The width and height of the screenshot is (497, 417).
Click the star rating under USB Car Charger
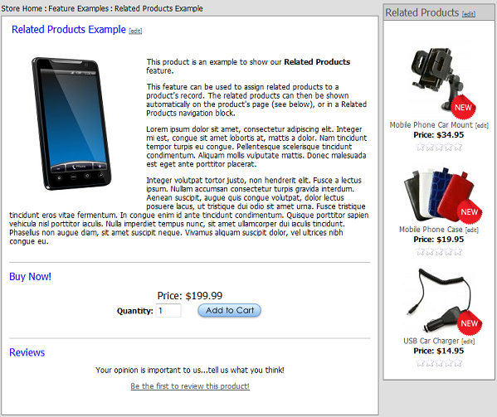(439, 362)
